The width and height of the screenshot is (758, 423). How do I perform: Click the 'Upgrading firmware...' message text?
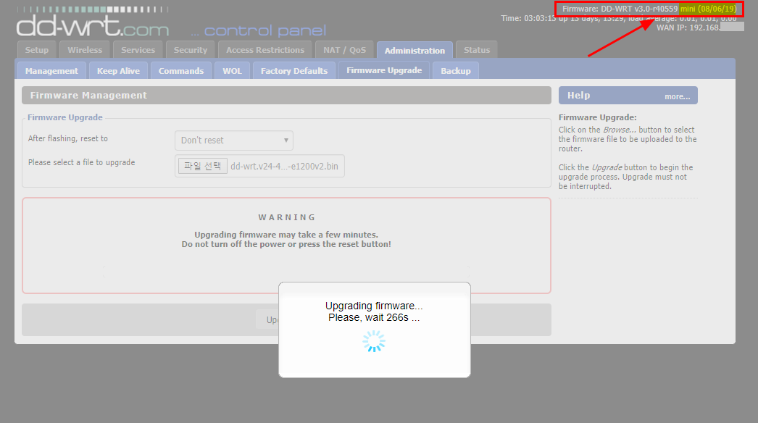pyautogui.click(x=374, y=306)
